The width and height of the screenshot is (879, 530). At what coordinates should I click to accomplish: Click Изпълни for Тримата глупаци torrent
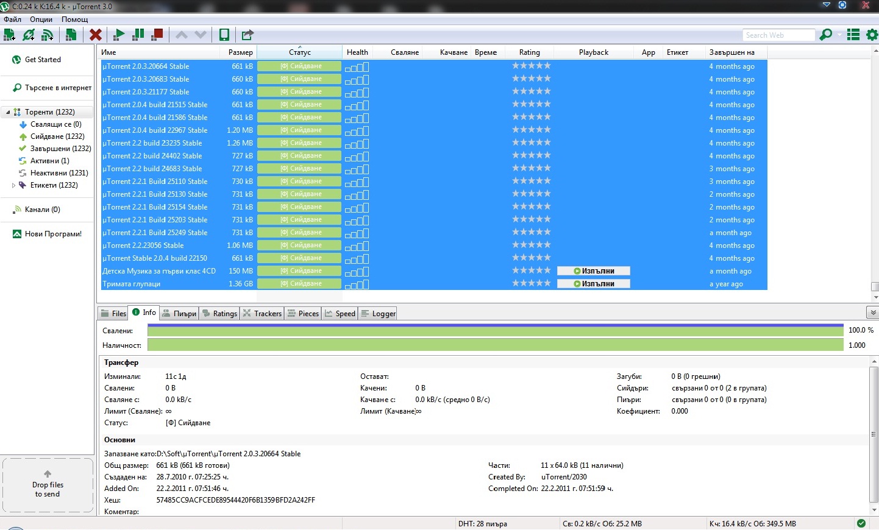594,284
